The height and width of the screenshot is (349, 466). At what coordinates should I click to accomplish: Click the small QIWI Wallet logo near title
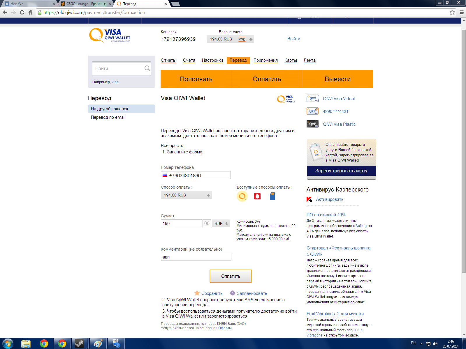(x=286, y=99)
